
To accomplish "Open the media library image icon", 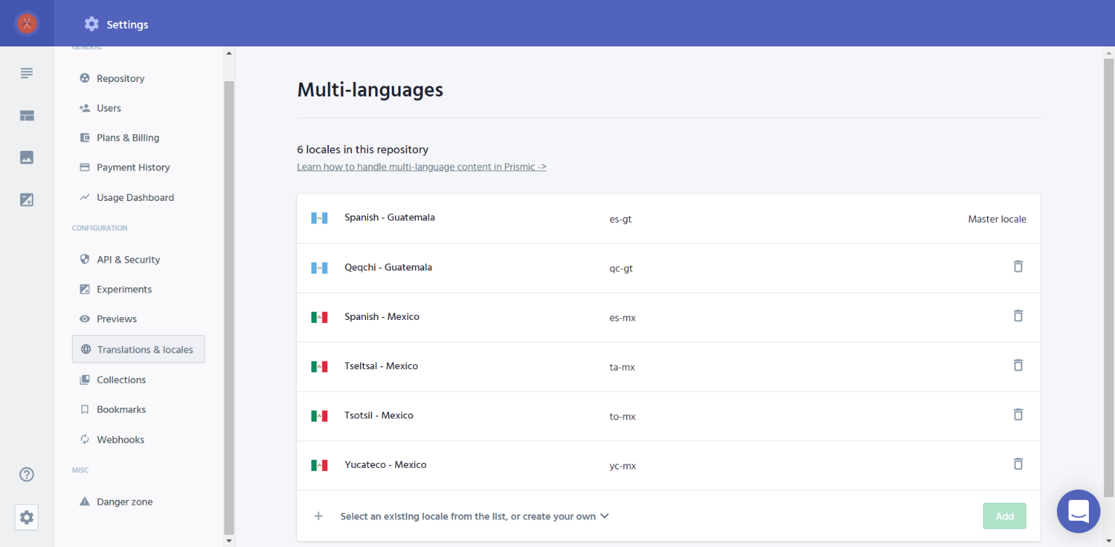I will click(27, 157).
